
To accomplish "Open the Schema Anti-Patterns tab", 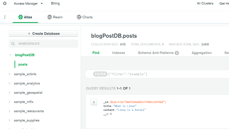I will tap(158, 53).
